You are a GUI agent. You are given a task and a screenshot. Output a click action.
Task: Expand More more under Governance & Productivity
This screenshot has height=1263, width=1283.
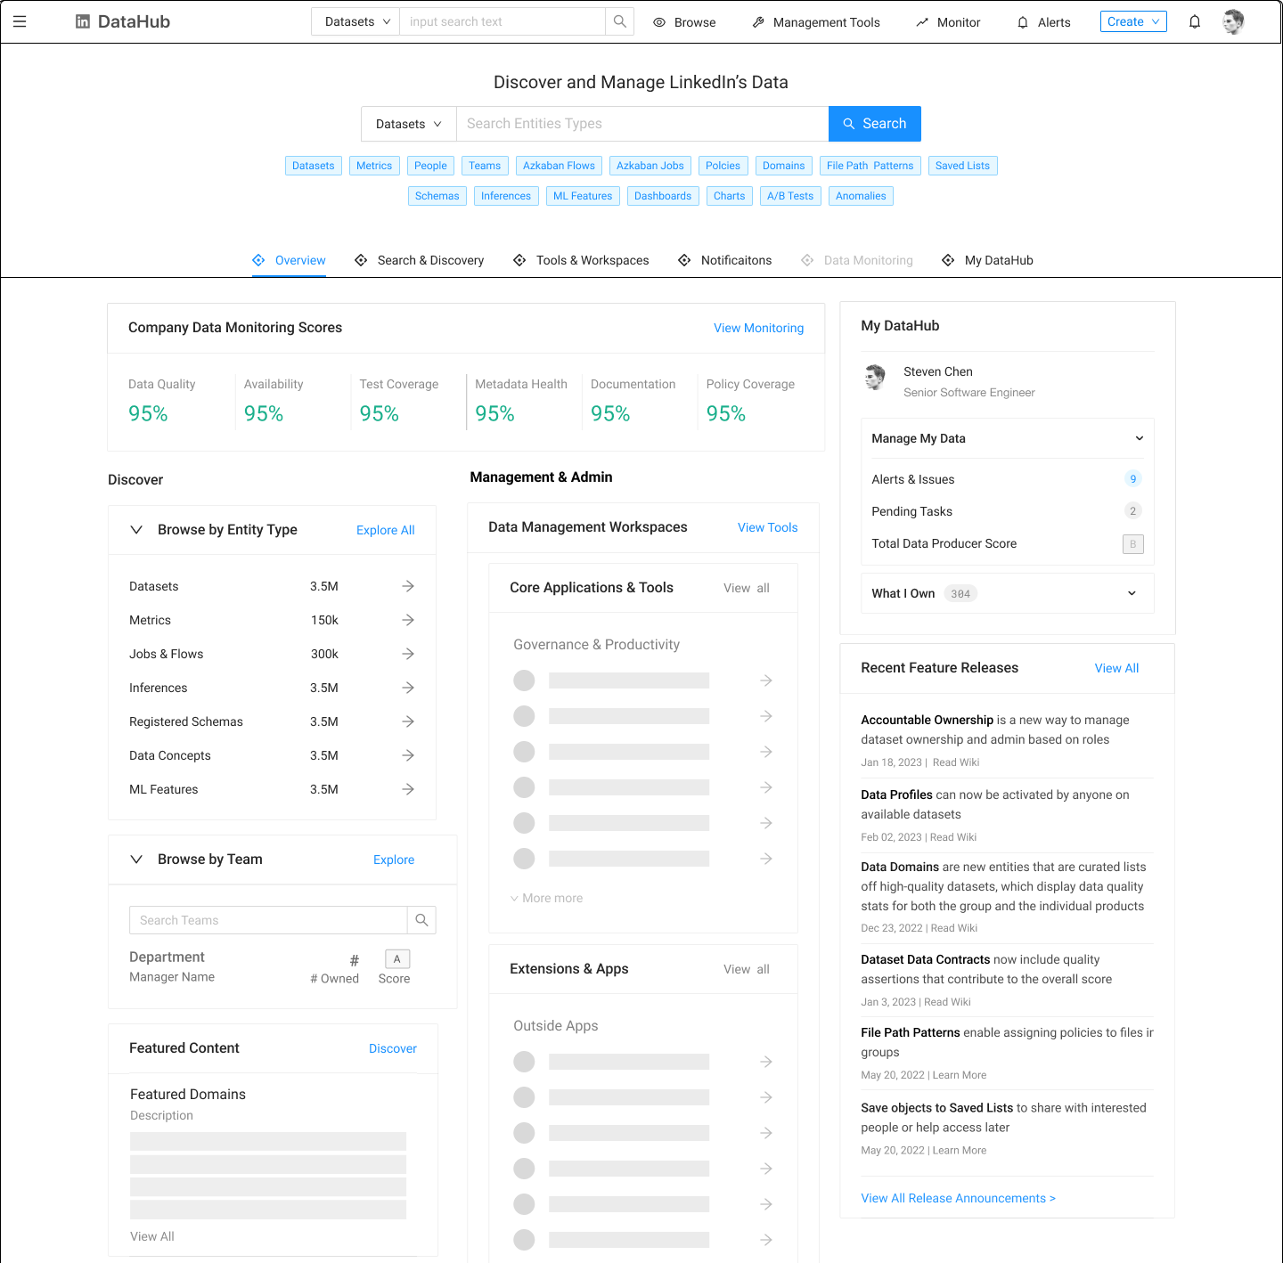[546, 898]
